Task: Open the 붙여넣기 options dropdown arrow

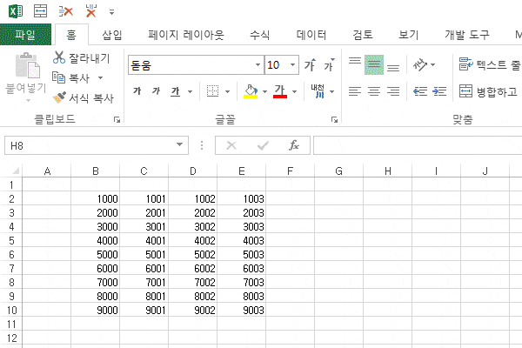Action: pos(28,100)
